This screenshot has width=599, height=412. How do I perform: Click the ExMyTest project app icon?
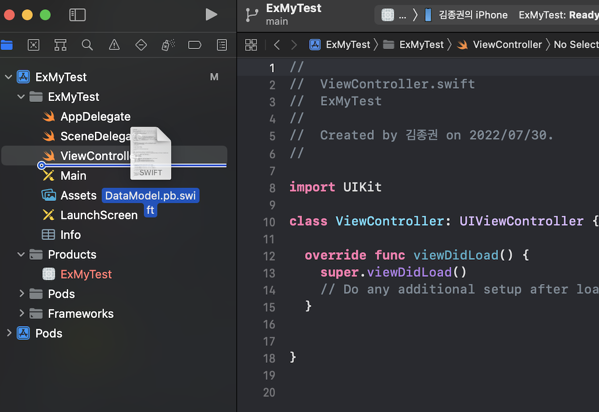coord(23,77)
